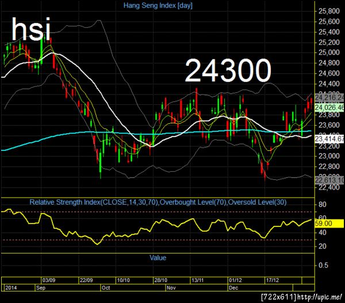Click the 24,400 price axis label
The image size is (345, 303).
click(329, 84)
